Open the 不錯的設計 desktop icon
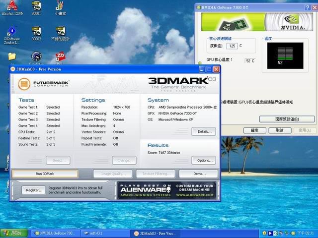This screenshot has width=318, height=238. 60,31
